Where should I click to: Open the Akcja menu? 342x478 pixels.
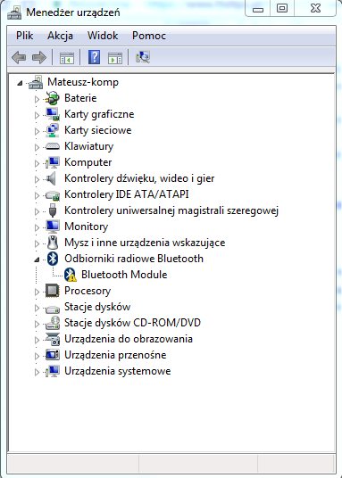[x=60, y=36]
